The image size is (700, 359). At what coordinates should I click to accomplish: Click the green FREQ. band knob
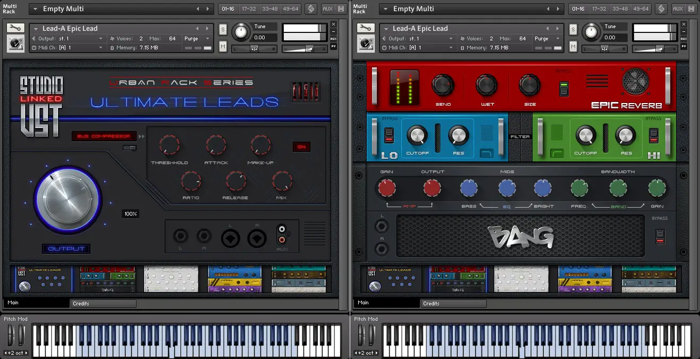(579, 187)
